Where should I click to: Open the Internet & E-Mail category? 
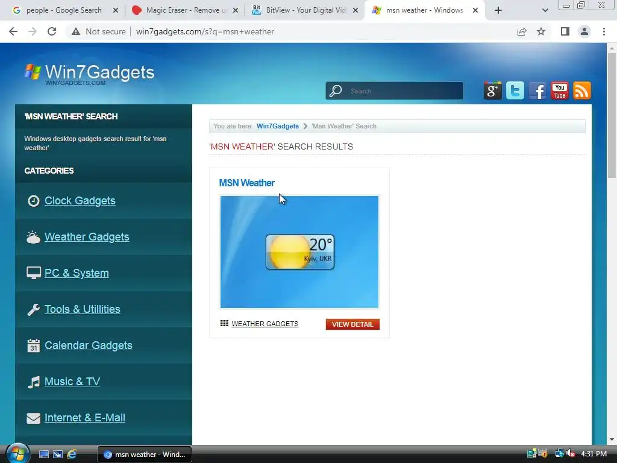pos(84,418)
